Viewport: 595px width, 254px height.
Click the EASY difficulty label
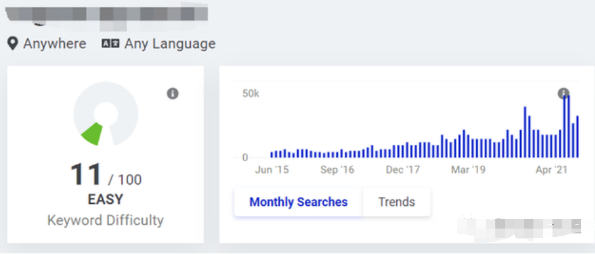[x=105, y=199]
